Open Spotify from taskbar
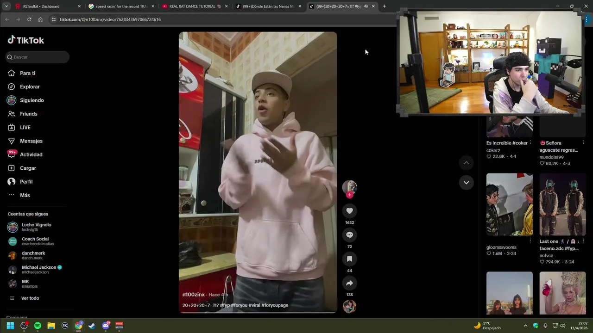 coord(38,326)
